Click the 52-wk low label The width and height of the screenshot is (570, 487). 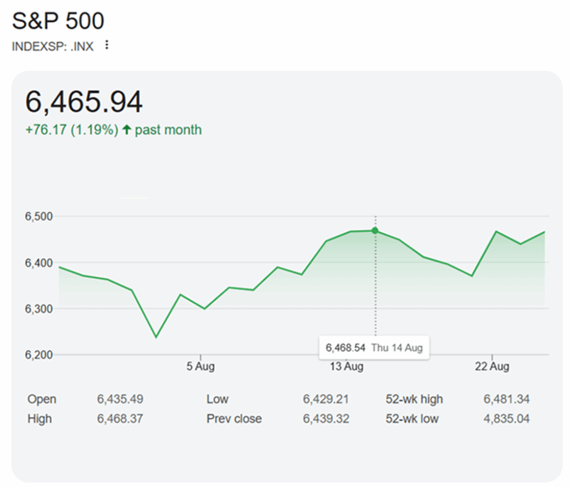412,419
